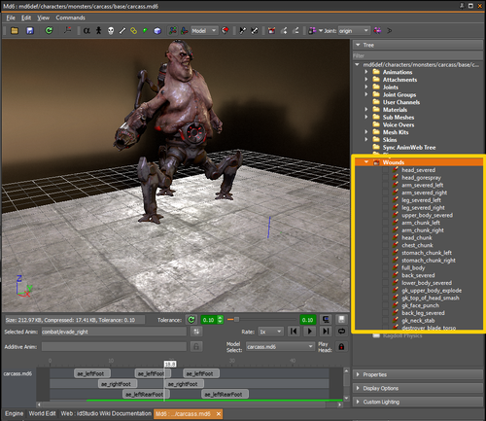Viewport: 486px width, 421px height.
Task: Play the animation
Action: (x=310, y=332)
